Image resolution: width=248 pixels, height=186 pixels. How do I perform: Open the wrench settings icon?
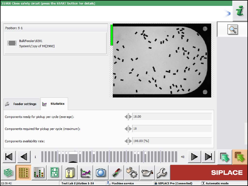pyautogui.click(x=163, y=173)
